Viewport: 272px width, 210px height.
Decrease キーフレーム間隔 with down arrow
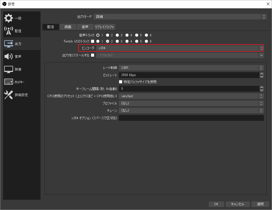pos(261,90)
